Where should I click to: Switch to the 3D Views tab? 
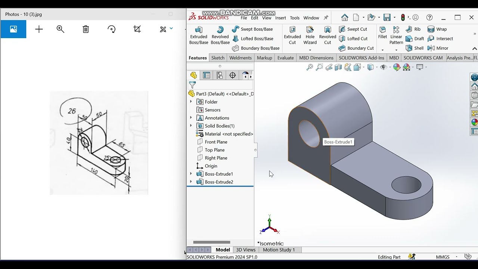coord(246,250)
